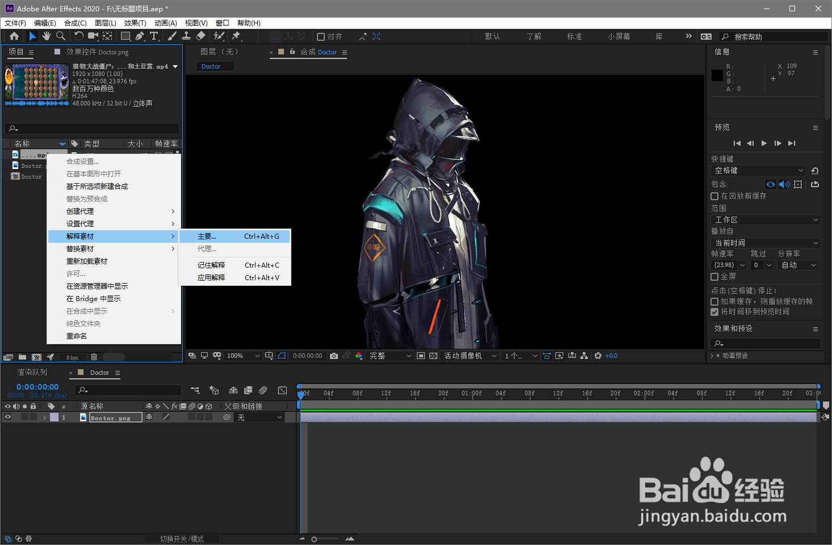The height and width of the screenshot is (545, 832).
Task: Choose Remember Interpretation menu entry
Action: [x=235, y=265]
